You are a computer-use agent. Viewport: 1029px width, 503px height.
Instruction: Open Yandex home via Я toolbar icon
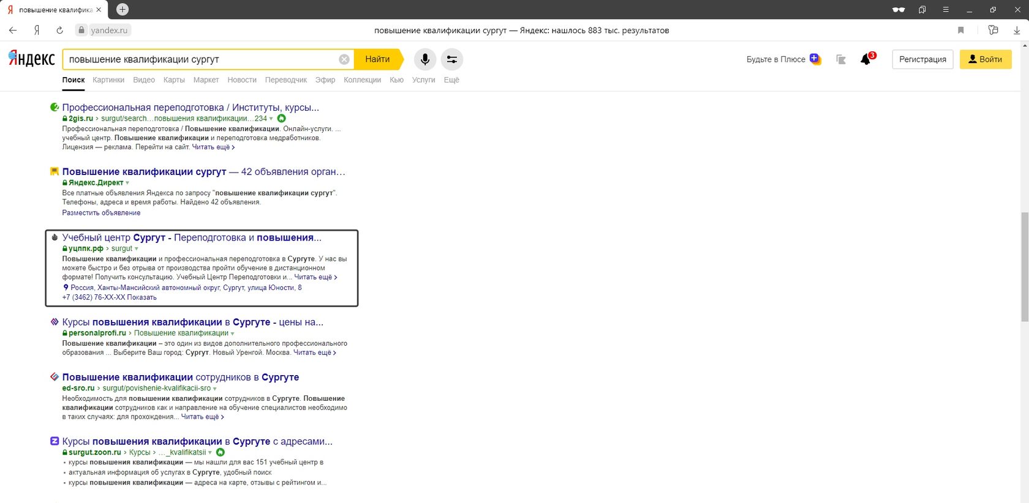(x=37, y=30)
